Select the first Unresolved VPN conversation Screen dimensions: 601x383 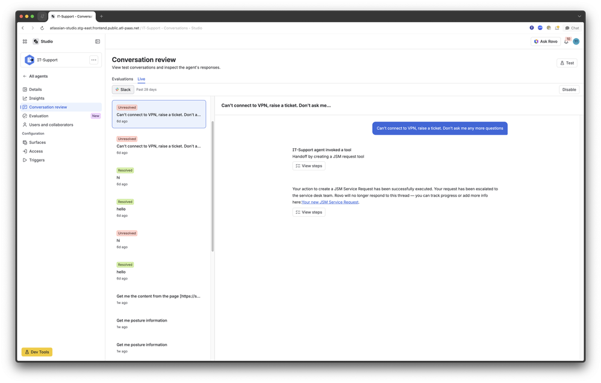coord(159,114)
